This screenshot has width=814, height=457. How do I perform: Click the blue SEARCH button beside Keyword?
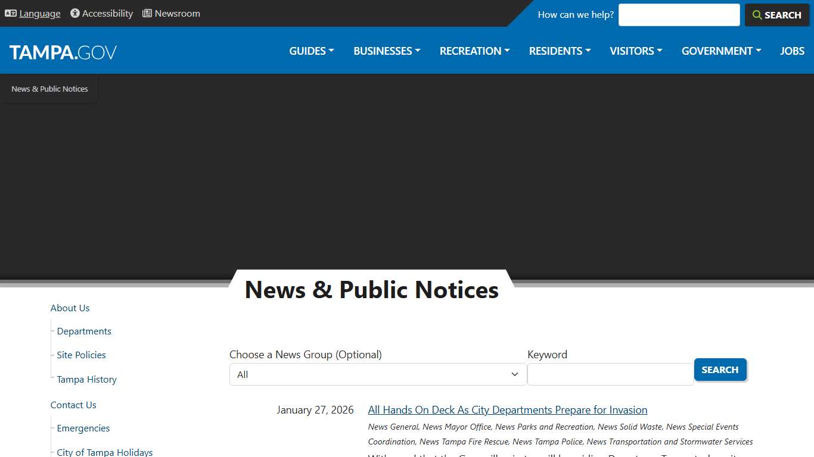coord(720,370)
